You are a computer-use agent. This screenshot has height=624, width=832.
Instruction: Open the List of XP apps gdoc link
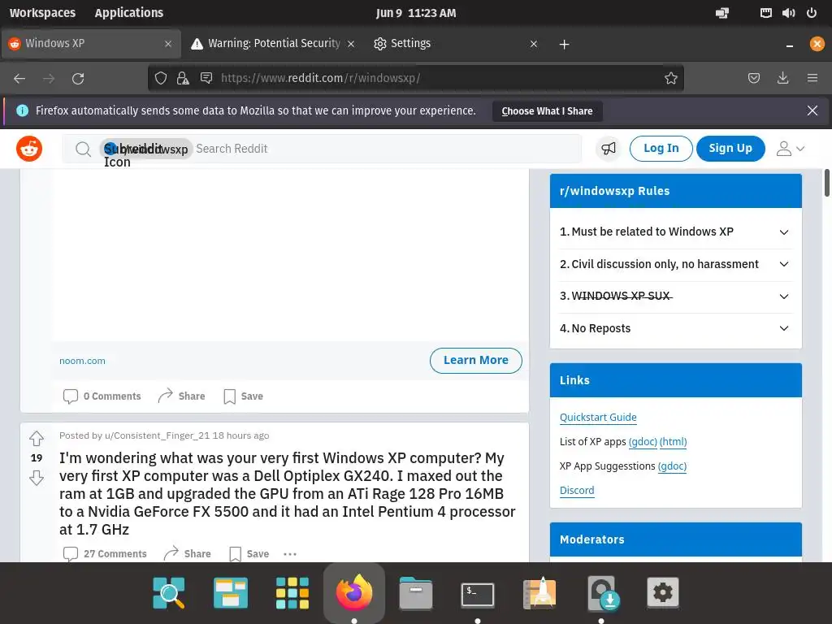point(643,441)
